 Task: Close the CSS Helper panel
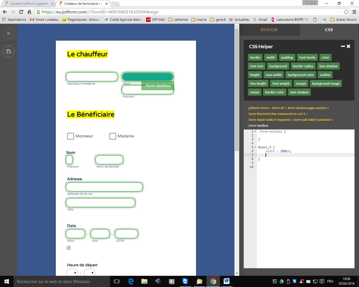348,46
